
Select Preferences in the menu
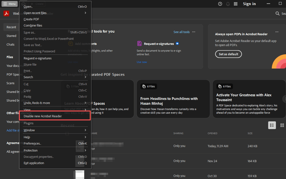(x=32, y=143)
